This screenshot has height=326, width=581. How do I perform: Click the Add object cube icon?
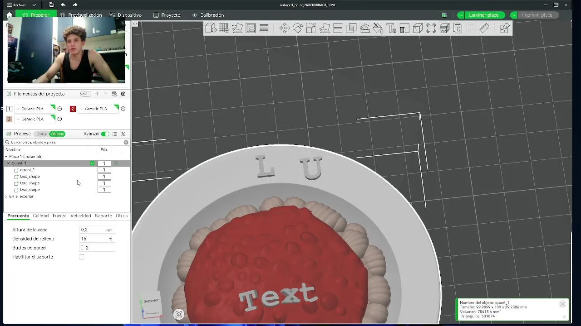pyautogui.click(x=211, y=29)
